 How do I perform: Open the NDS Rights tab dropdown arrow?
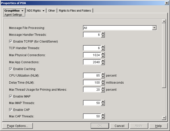coord(43,11)
